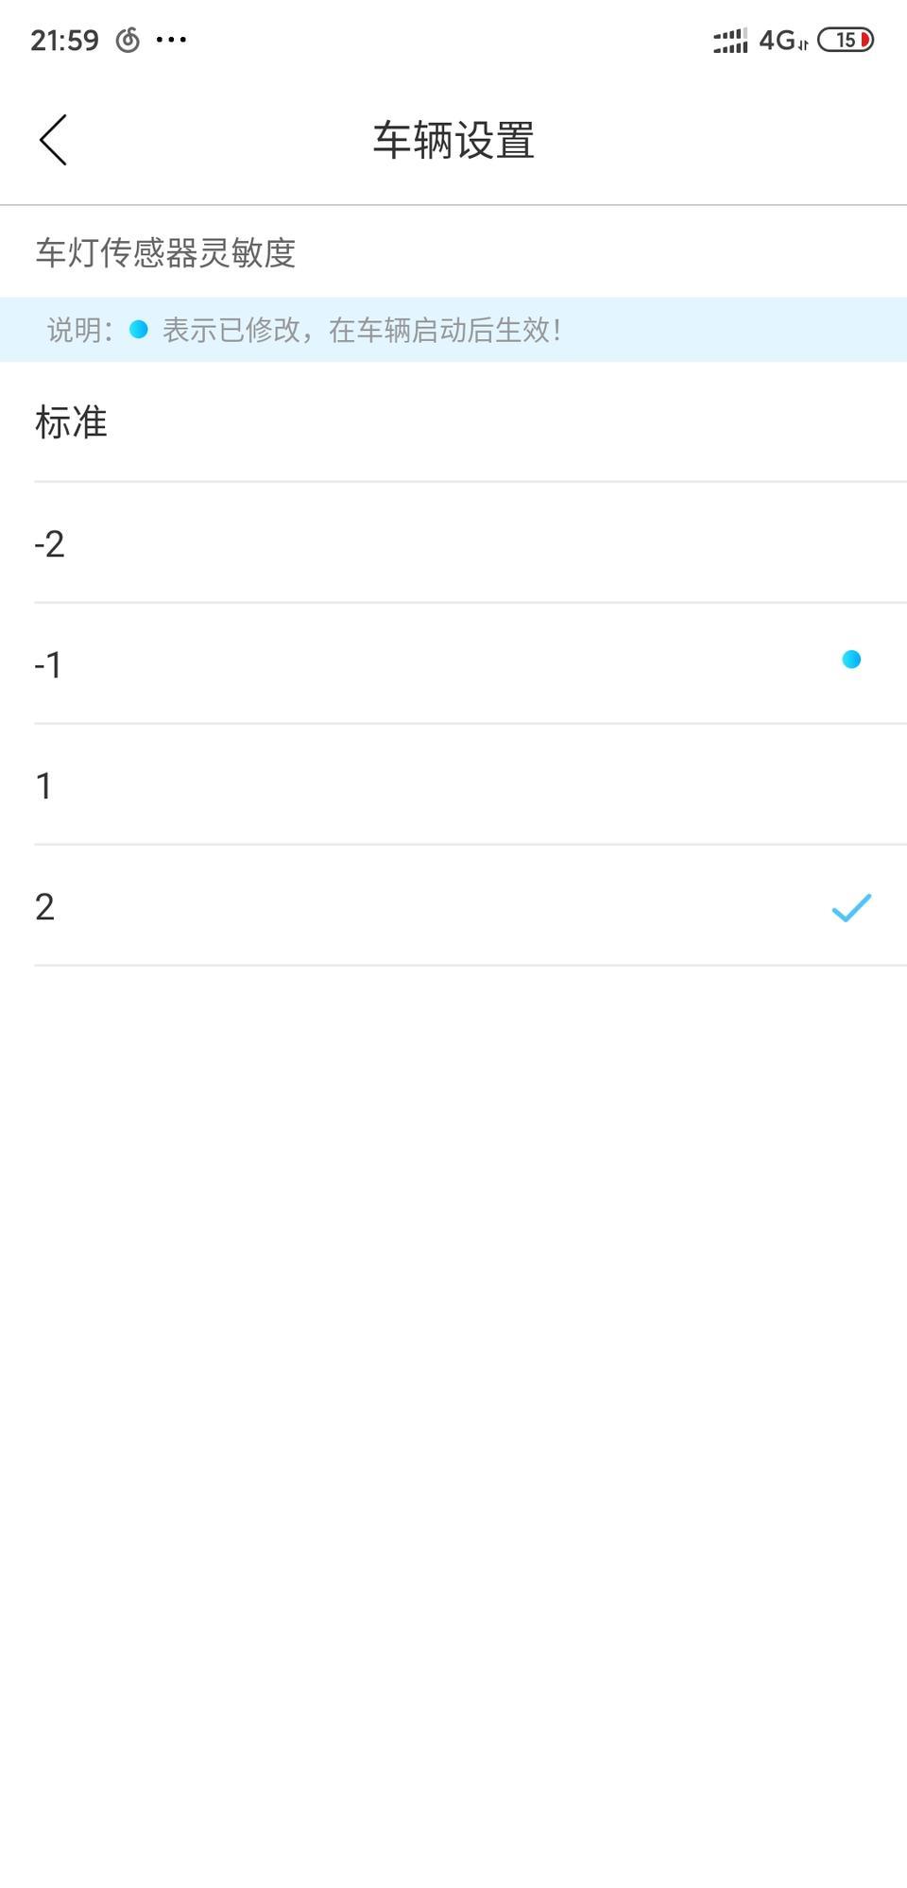Tap the 车辆设置 page title
The image size is (907, 1888).
coord(453,140)
